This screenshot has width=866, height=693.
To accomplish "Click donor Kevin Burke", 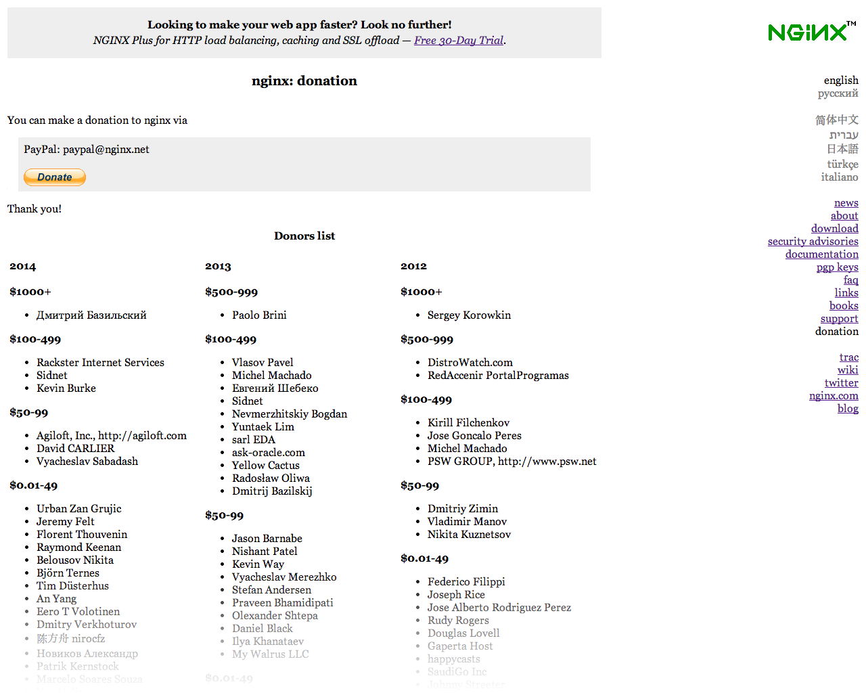I will 66,388.
